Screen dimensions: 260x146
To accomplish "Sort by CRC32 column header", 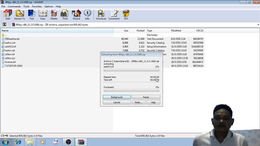I will click(x=197, y=31).
